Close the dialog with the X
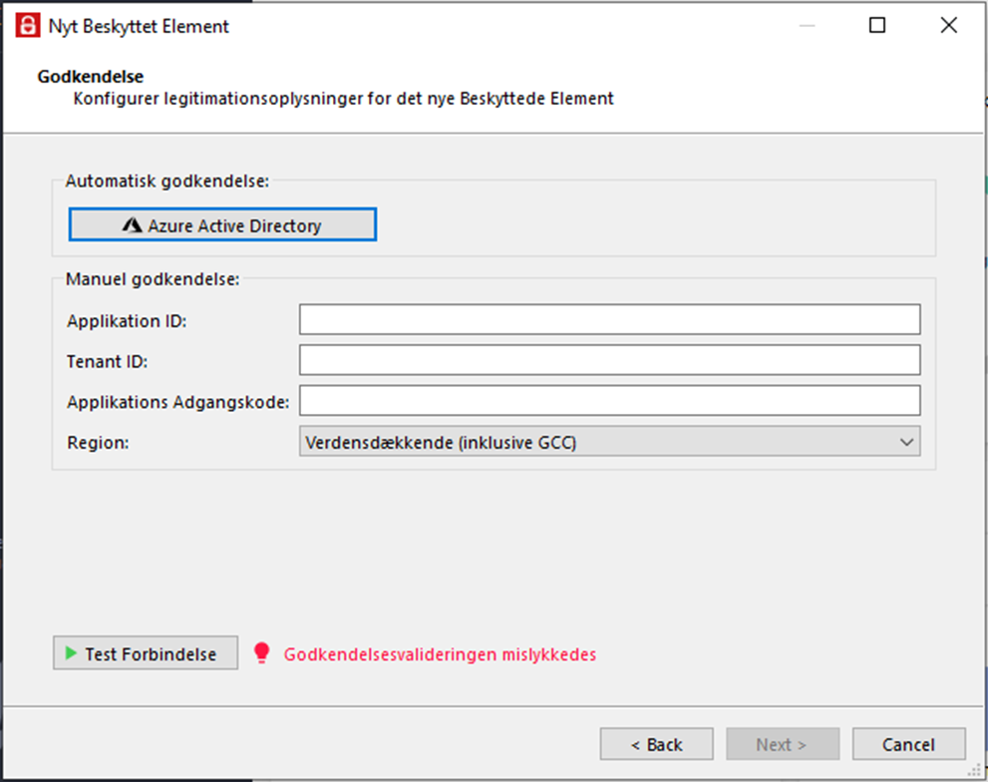 click(948, 25)
